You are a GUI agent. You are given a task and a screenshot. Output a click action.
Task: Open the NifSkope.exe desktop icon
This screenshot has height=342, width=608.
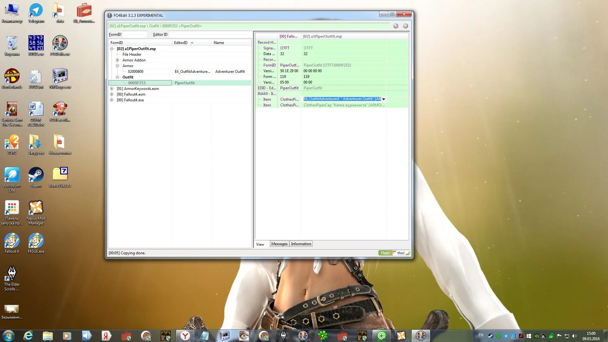60,79
